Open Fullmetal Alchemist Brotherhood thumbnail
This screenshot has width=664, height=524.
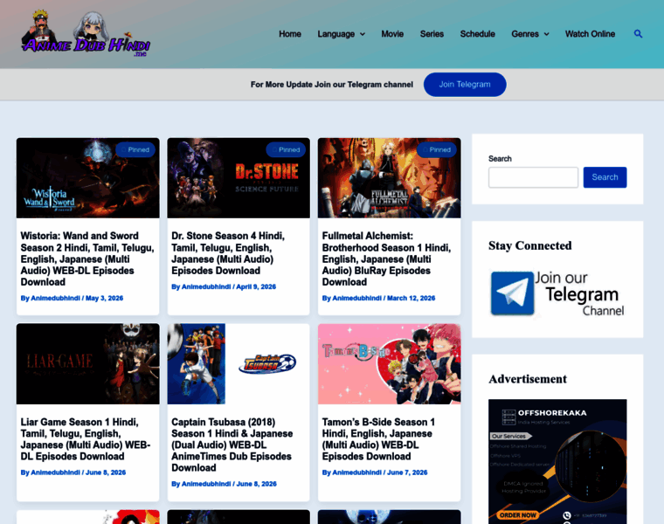(x=389, y=178)
